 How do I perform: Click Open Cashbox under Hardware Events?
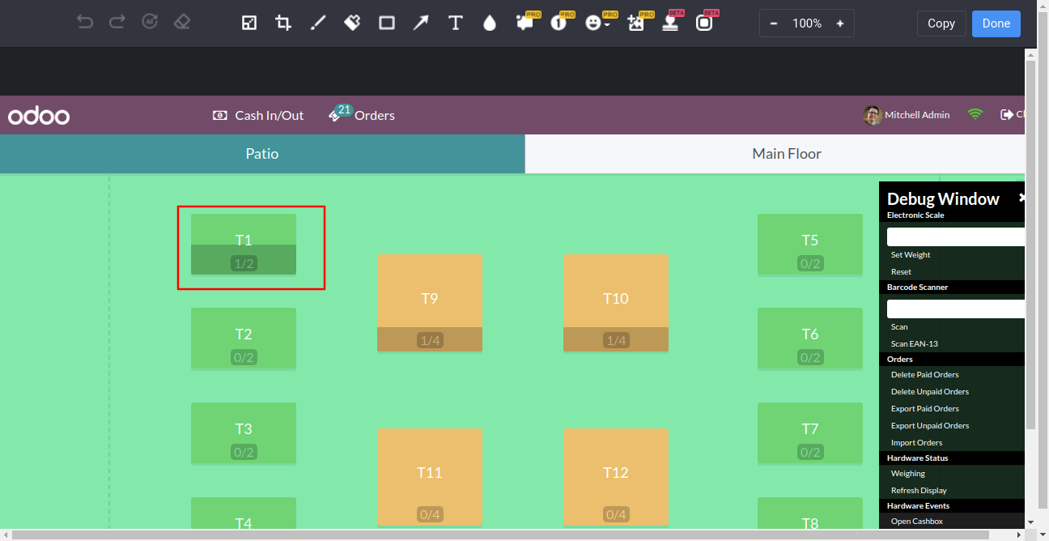click(x=917, y=522)
